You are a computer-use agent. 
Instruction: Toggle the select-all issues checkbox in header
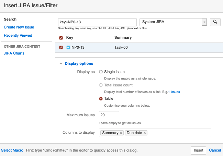61,38
